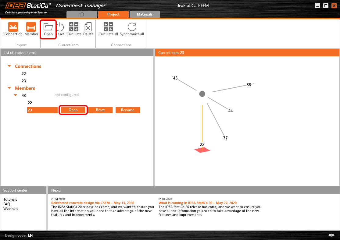
Task: Click the 'not configured' status text
Action: (x=66, y=95)
